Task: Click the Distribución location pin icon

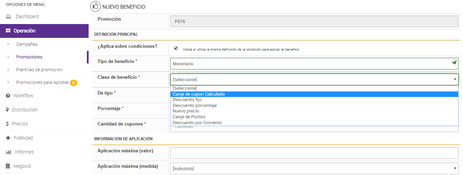Action: [7, 110]
